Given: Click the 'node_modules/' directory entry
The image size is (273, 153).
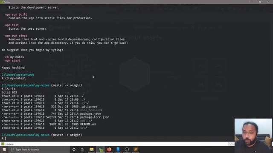Looking at the screenshot, I should (x=91, y=110).
